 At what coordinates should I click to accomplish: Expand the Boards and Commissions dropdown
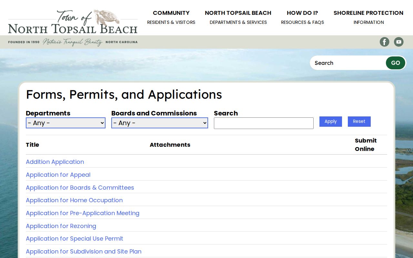pyautogui.click(x=160, y=123)
